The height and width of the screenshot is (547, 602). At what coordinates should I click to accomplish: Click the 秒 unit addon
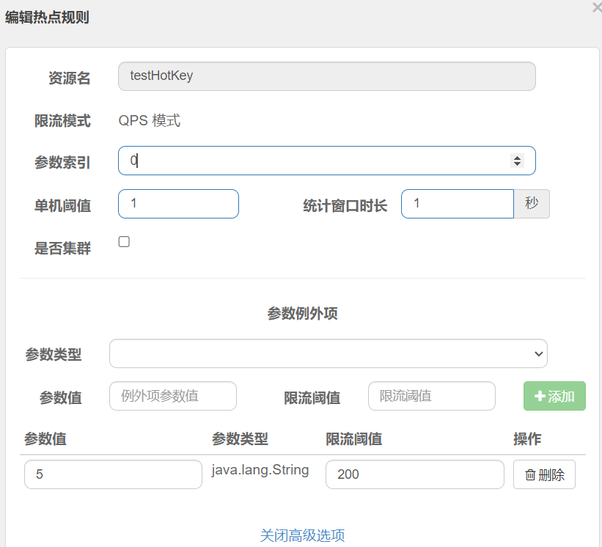click(532, 204)
